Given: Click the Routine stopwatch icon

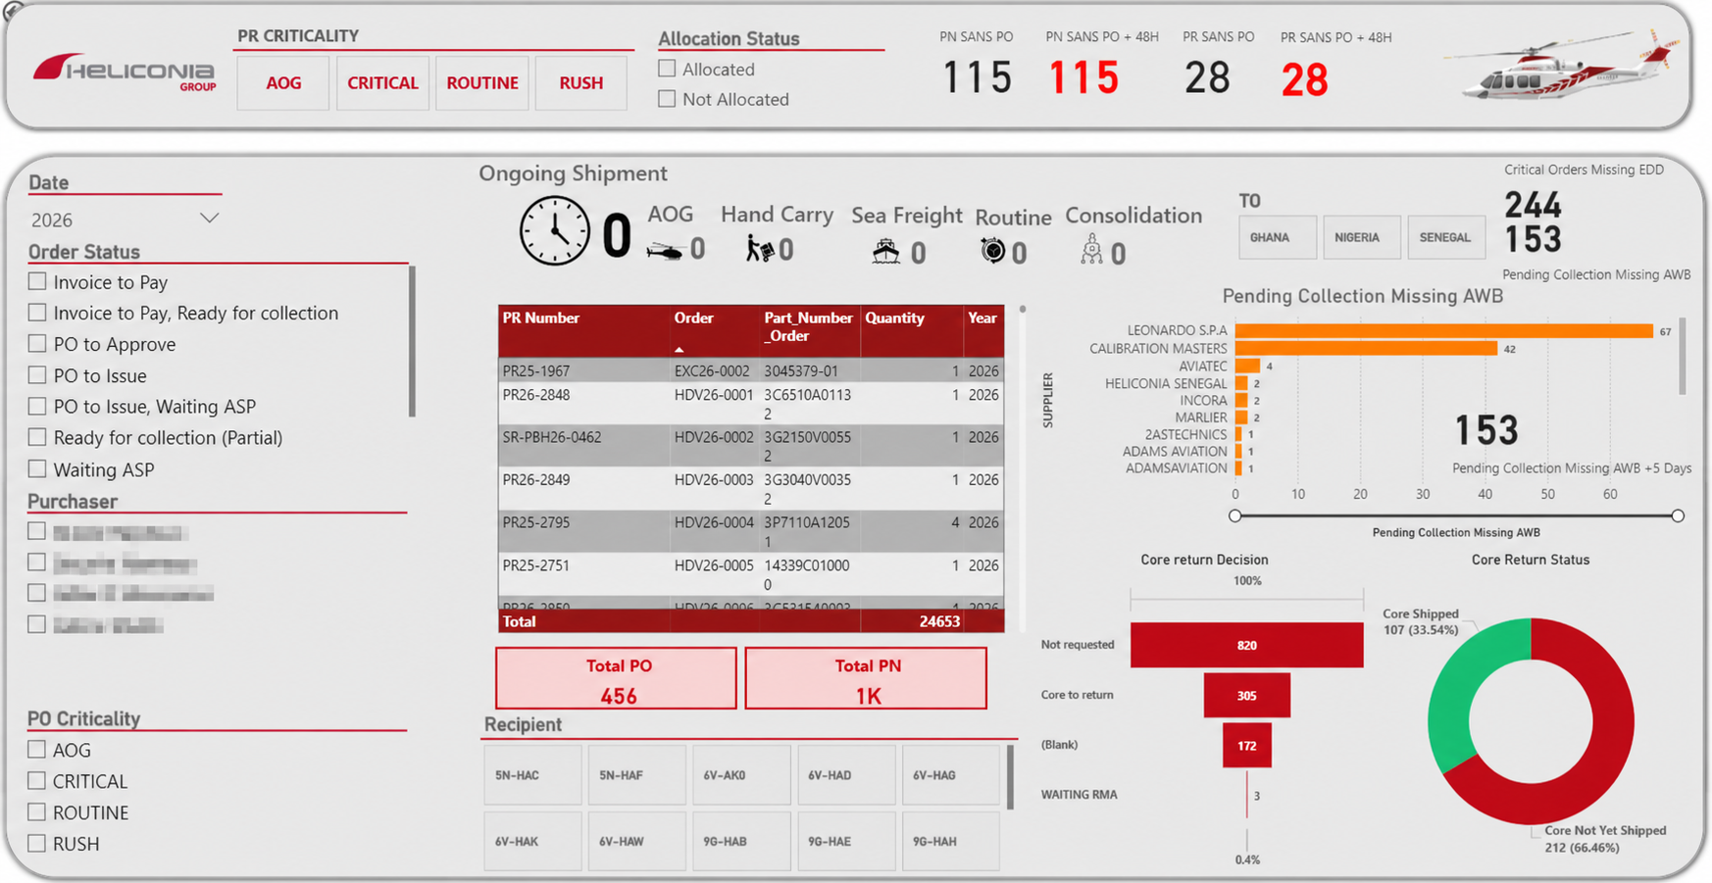Looking at the screenshot, I should point(992,251).
